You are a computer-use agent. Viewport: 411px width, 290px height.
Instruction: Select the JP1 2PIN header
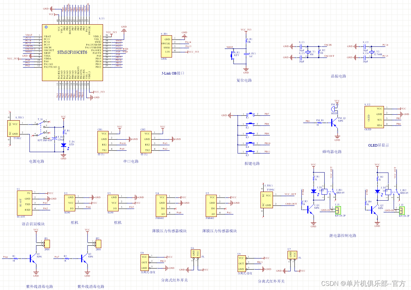click(47, 244)
